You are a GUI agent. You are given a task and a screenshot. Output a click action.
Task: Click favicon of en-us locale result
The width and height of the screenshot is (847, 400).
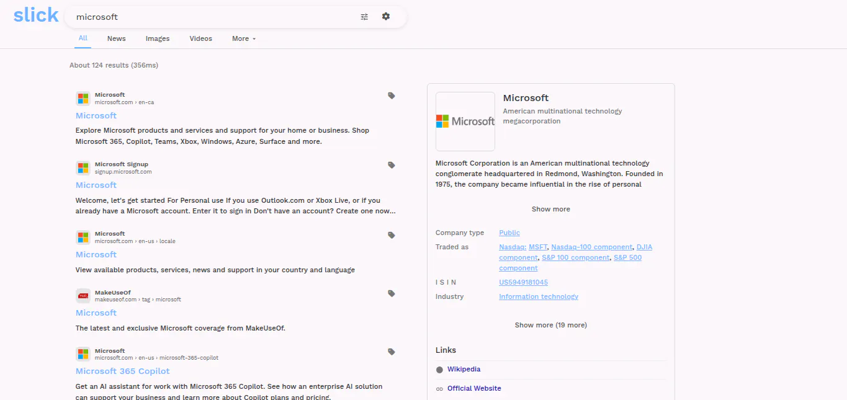tap(83, 238)
